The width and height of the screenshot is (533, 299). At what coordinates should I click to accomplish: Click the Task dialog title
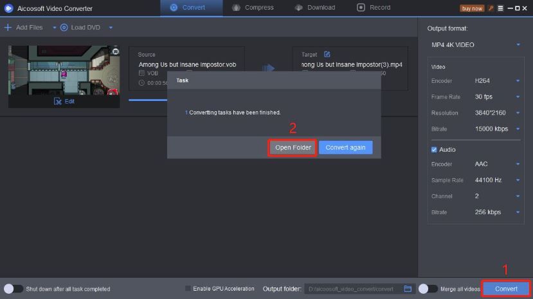click(x=182, y=80)
